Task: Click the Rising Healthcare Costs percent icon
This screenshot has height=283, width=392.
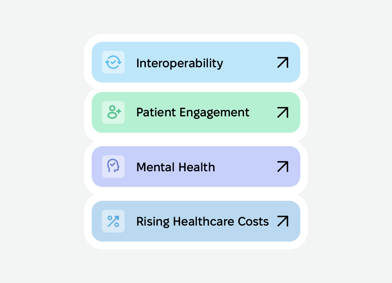Action: 113,221
